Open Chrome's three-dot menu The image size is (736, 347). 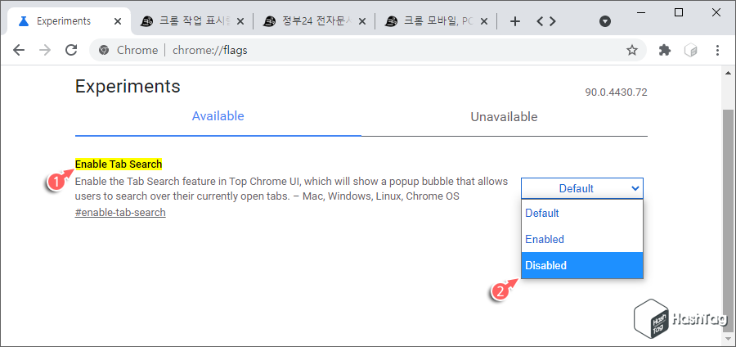pyautogui.click(x=717, y=50)
